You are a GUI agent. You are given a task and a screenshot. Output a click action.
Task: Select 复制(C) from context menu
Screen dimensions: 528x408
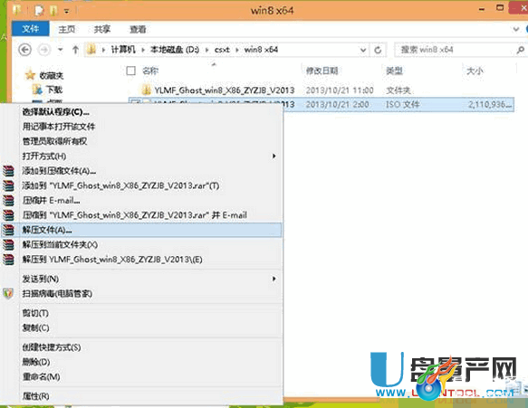coord(35,327)
